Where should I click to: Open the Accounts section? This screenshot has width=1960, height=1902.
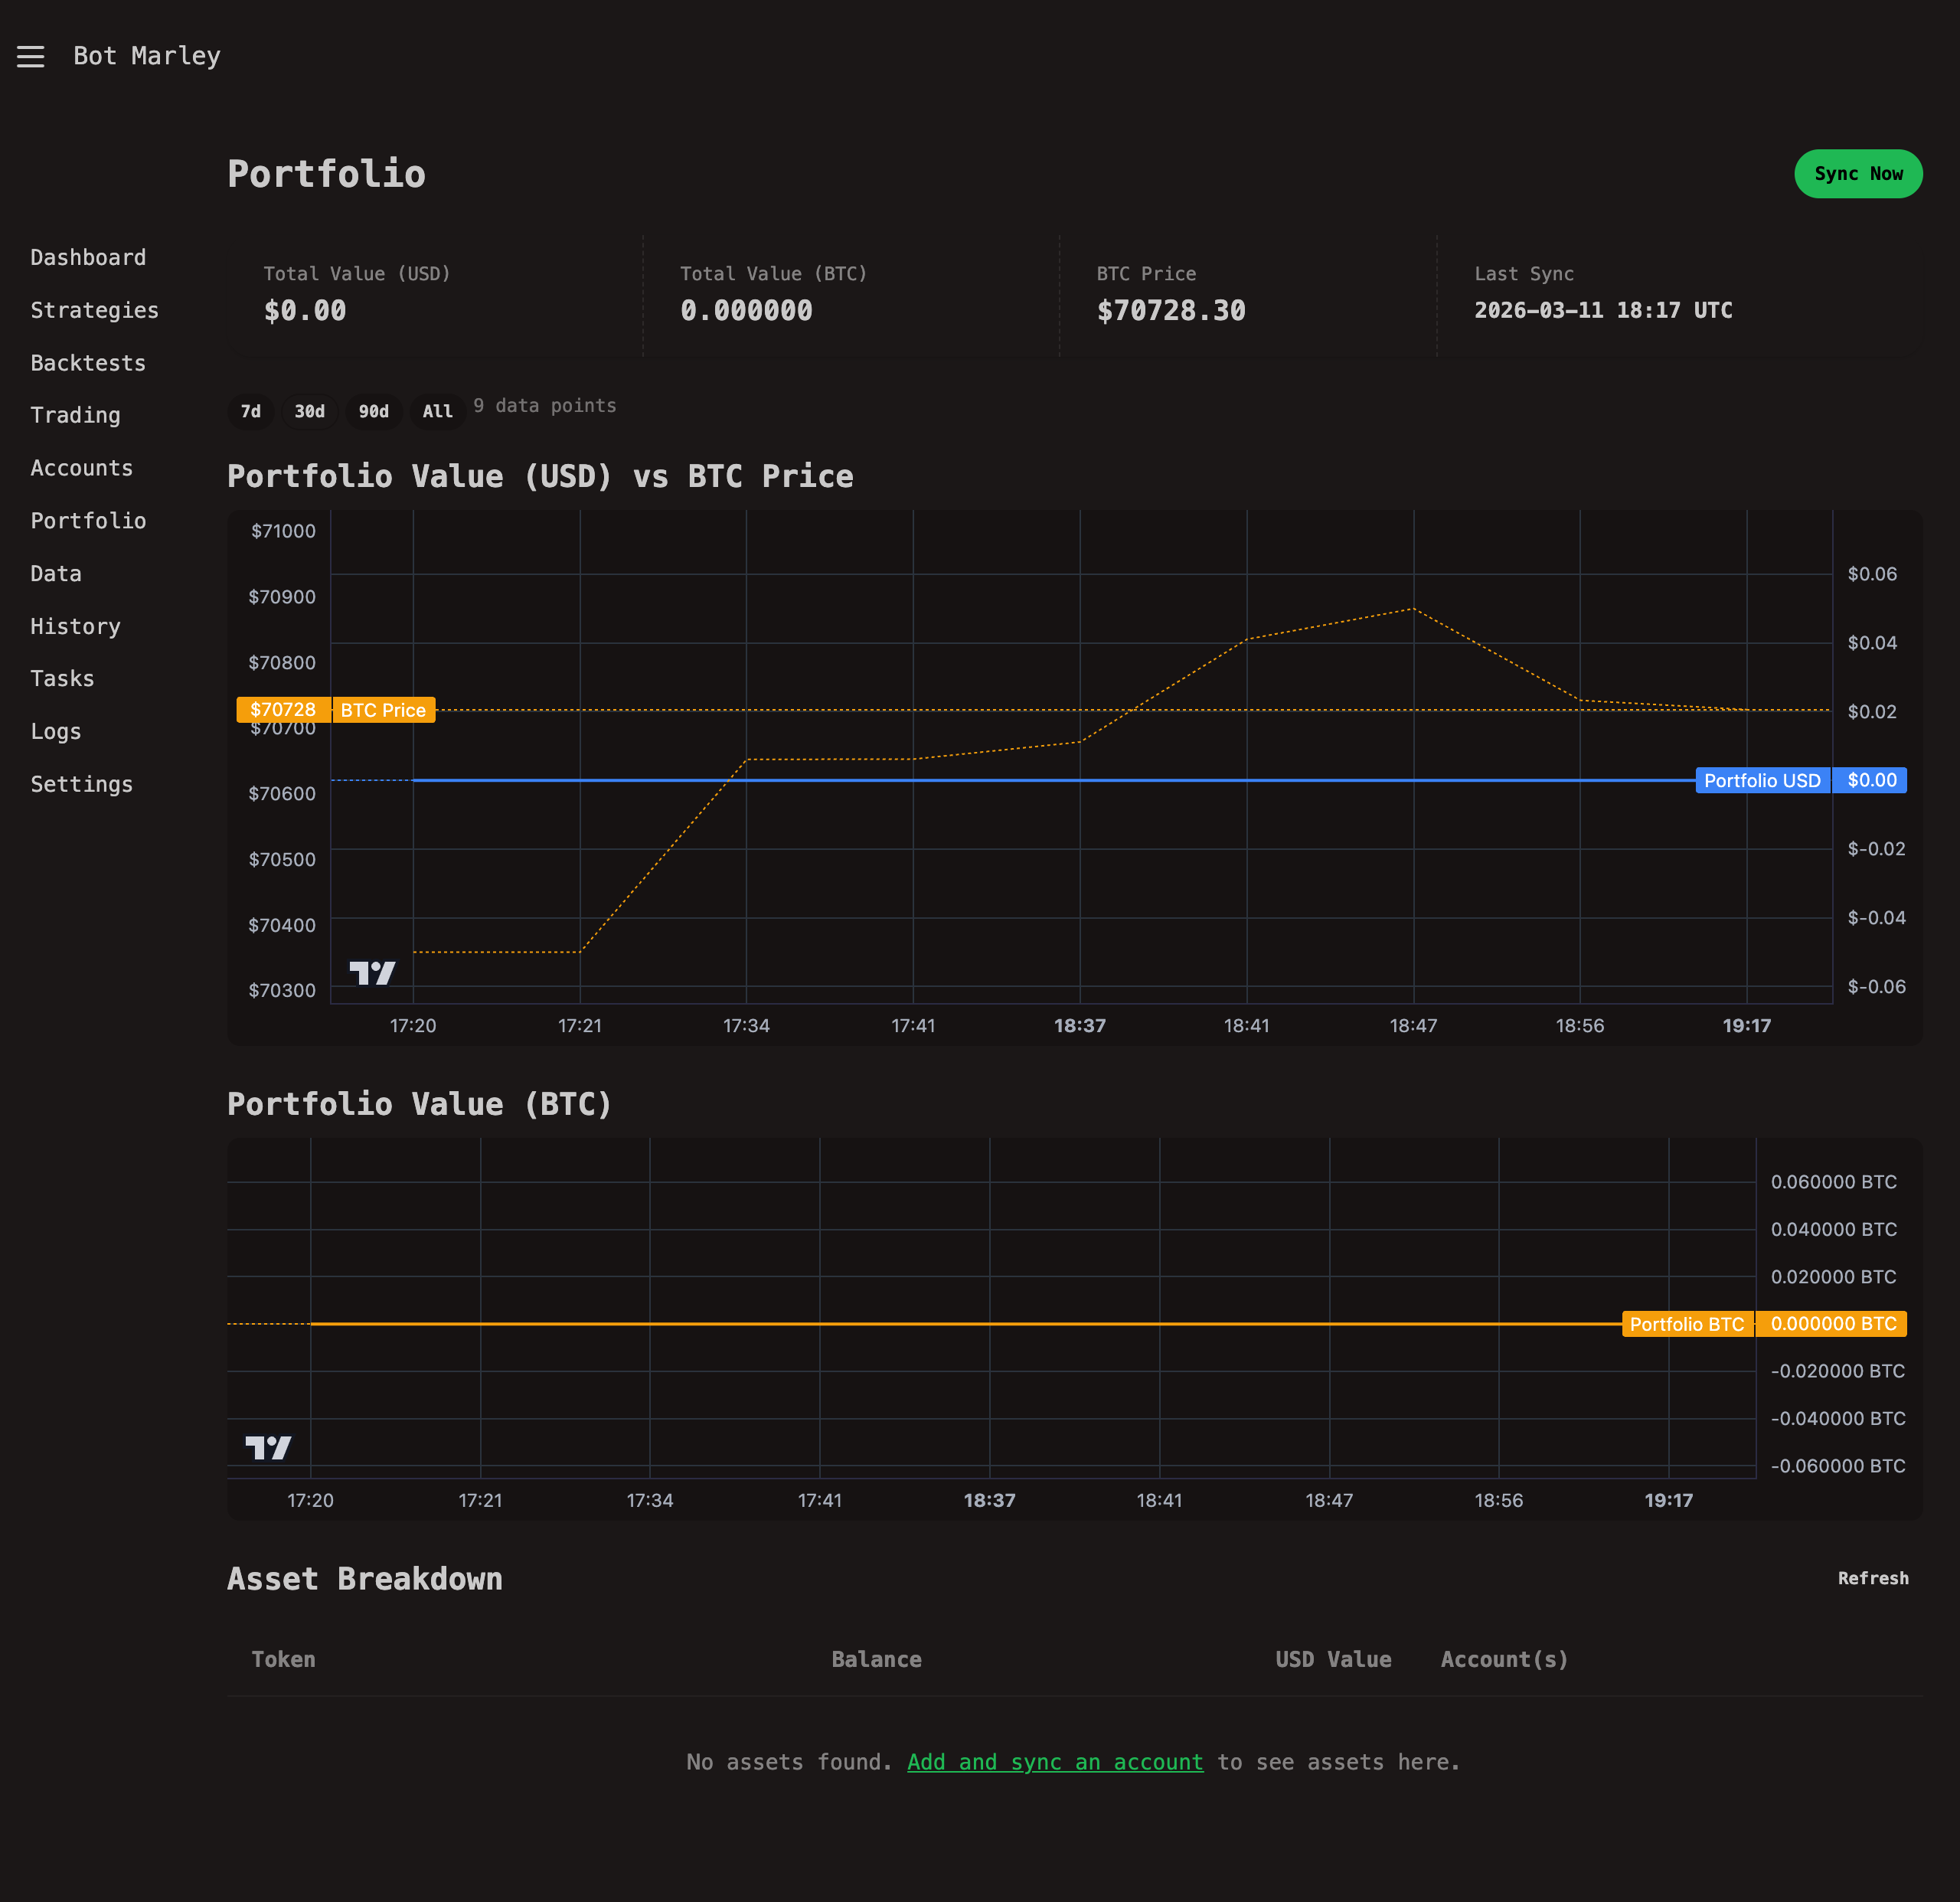(81, 467)
